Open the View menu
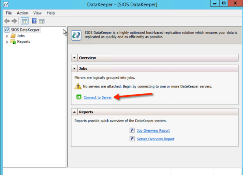The image size is (243, 175). point(37,13)
